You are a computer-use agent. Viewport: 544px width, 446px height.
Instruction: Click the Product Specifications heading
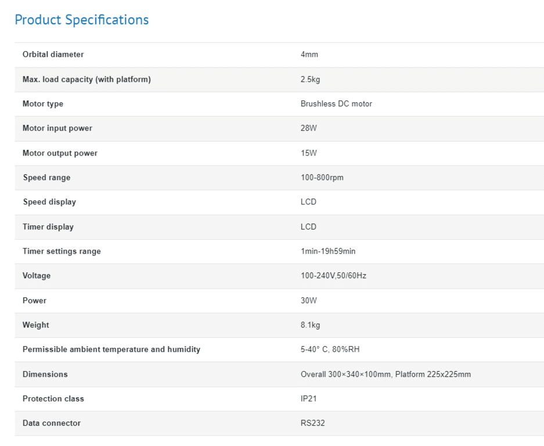click(81, 20)
